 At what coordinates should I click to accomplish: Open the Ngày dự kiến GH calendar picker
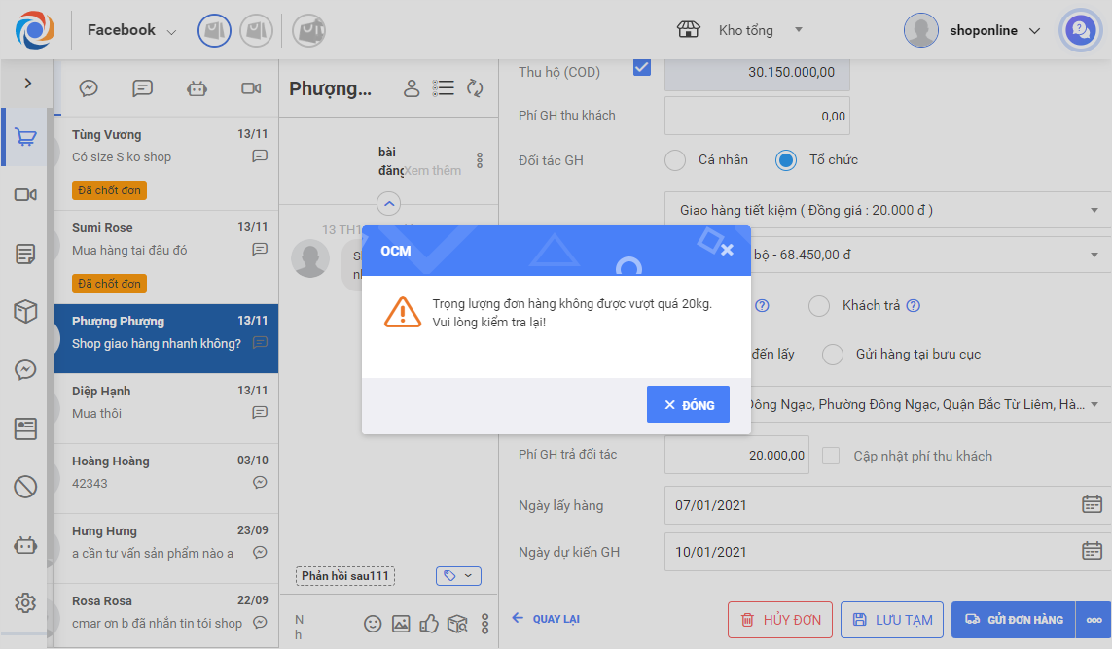[1092, 551]
